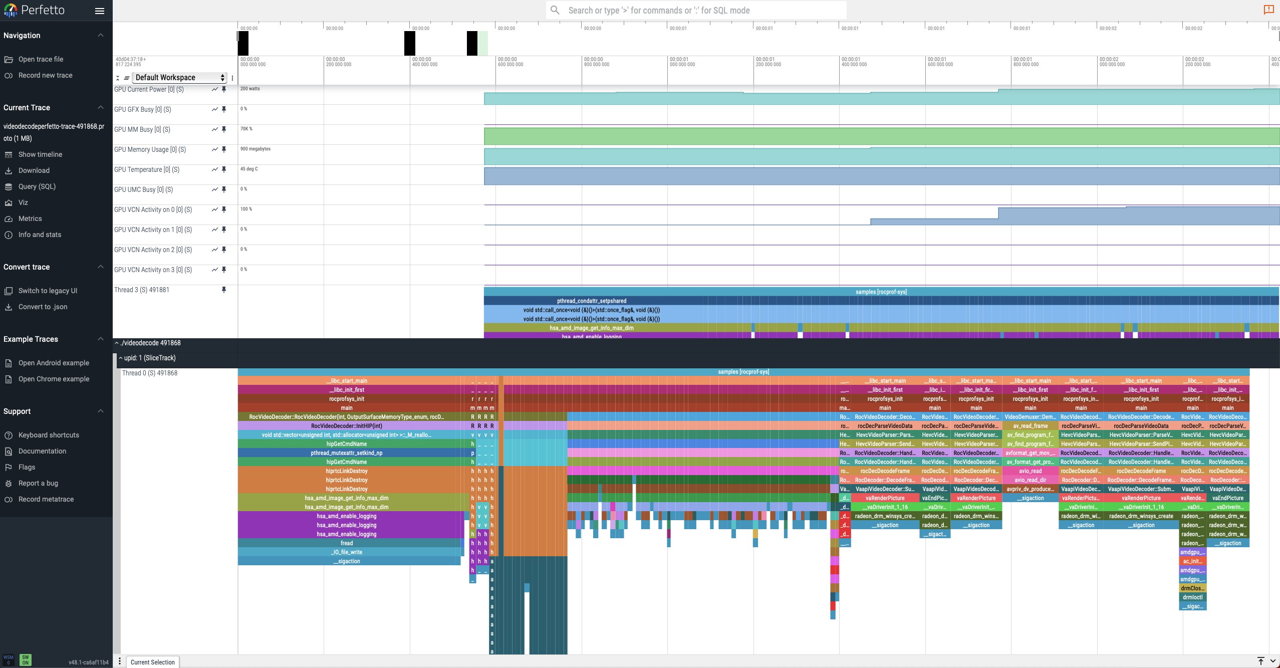Toggle pin on GPU Temperature track
Image resolution: width=1280 pixels, height=668 pixels.
(x=224, y=169)
